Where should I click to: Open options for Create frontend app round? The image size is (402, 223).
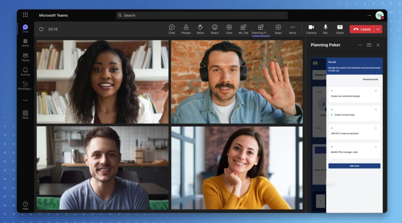376,109
